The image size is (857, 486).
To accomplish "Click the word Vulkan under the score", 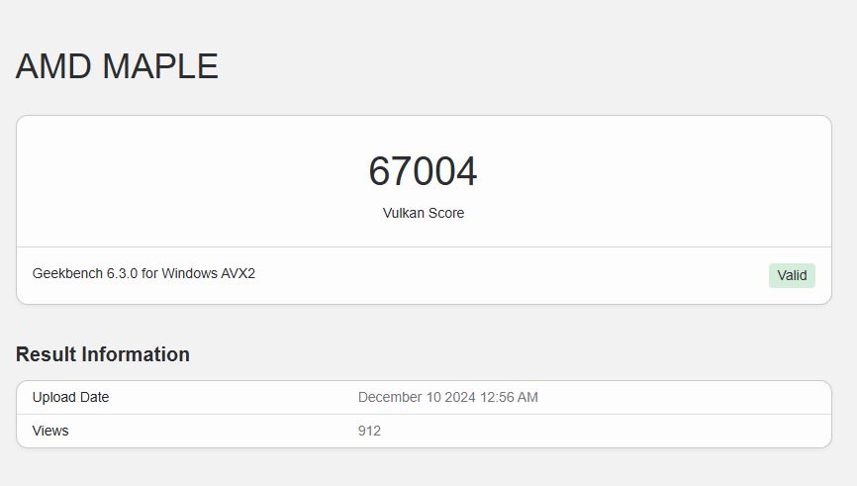I will [x=404, y=213].
